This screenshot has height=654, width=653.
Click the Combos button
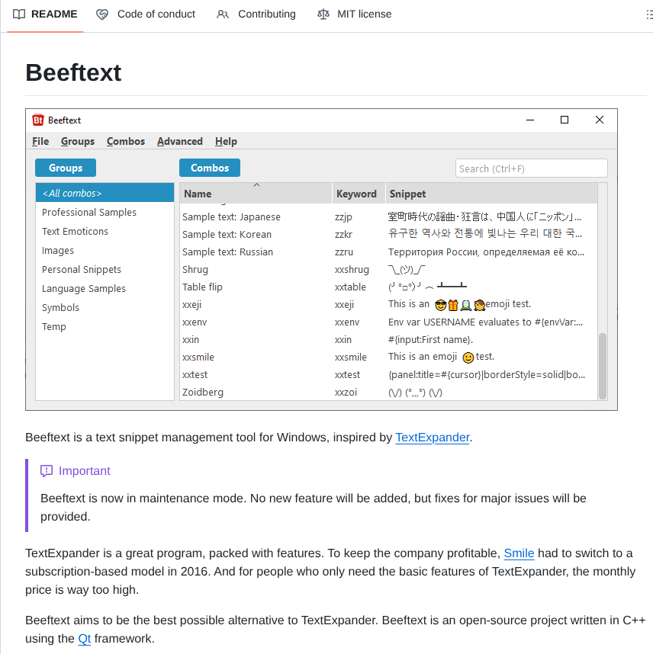tap(209, 168)
